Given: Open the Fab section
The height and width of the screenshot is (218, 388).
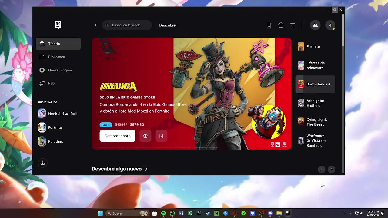Looking at the screenshot, I should click(58, 83).
